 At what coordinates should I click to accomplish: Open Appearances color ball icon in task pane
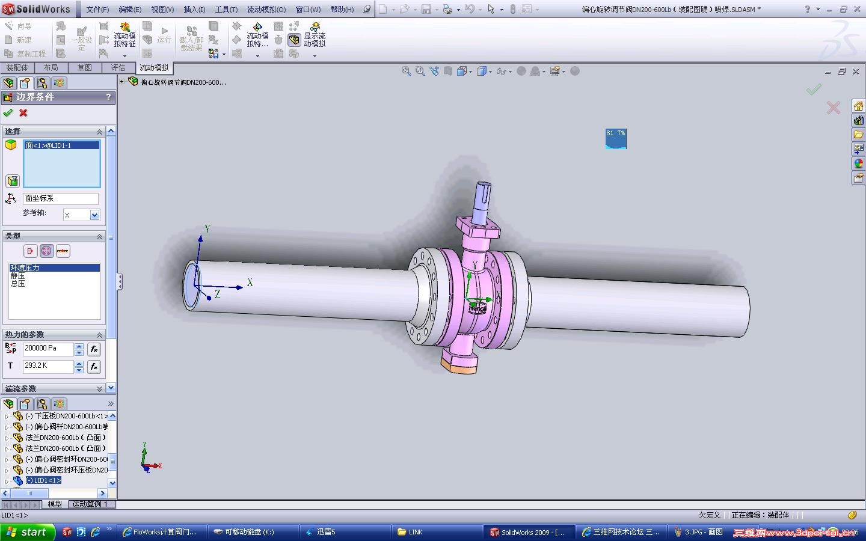pyautogui.click(x=858, y=164)
